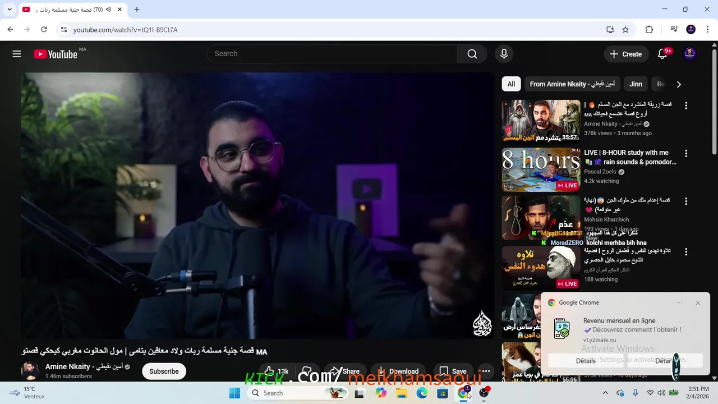This screenshot has height=404, width=718.
Task: Bookmark this page with the star
Action: 625,29
